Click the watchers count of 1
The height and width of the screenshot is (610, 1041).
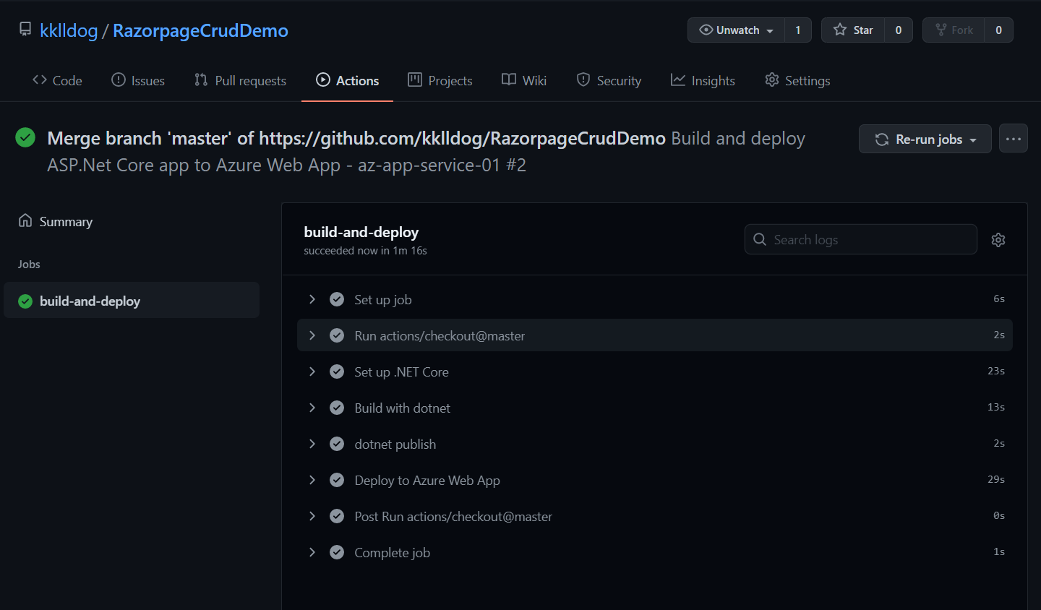tap(798, 30)
